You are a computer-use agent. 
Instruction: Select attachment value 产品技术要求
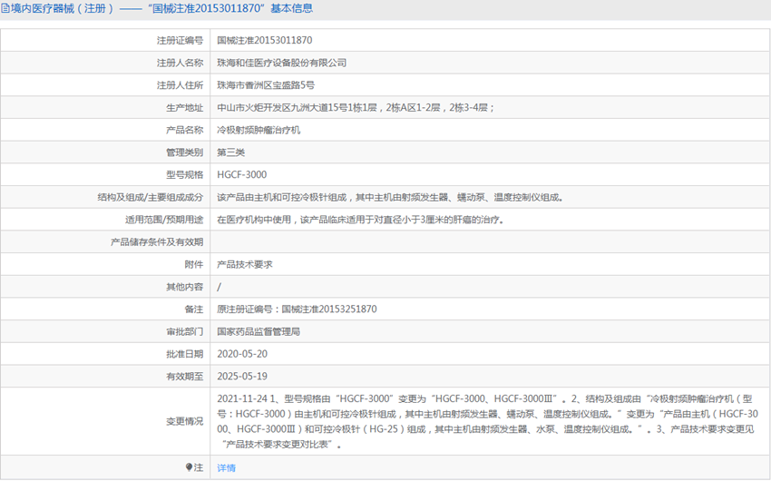[244, 265]
